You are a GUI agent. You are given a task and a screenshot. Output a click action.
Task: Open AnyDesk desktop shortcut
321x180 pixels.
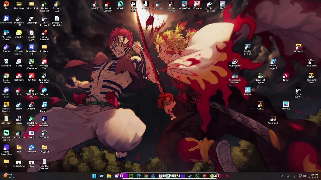[32, 77]
